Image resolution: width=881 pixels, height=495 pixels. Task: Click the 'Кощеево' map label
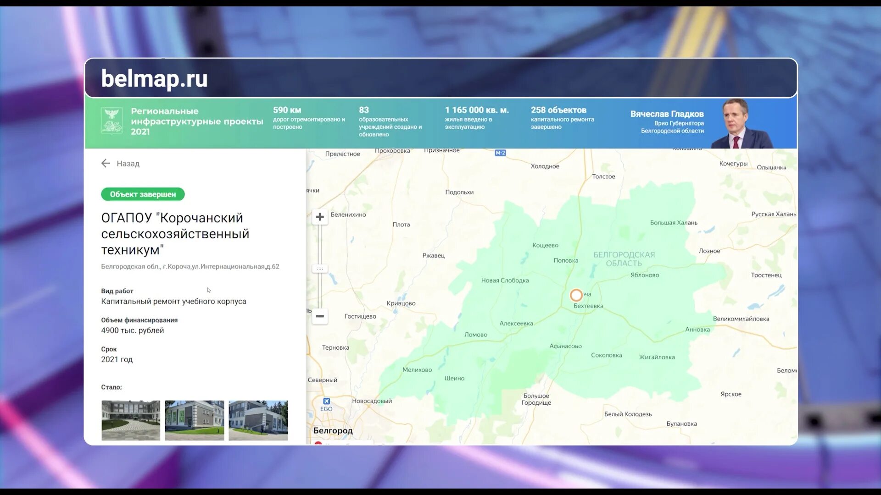tap(545, 246)
